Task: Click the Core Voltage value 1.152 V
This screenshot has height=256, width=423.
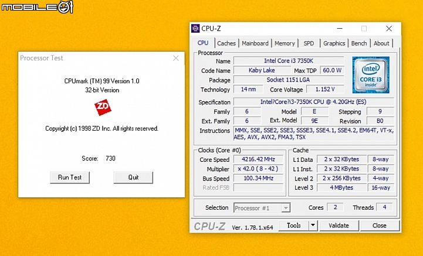Action: [325, 89]
